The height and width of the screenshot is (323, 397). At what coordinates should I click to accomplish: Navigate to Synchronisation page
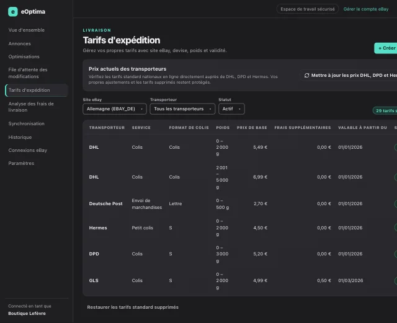(x=26, y=123)
